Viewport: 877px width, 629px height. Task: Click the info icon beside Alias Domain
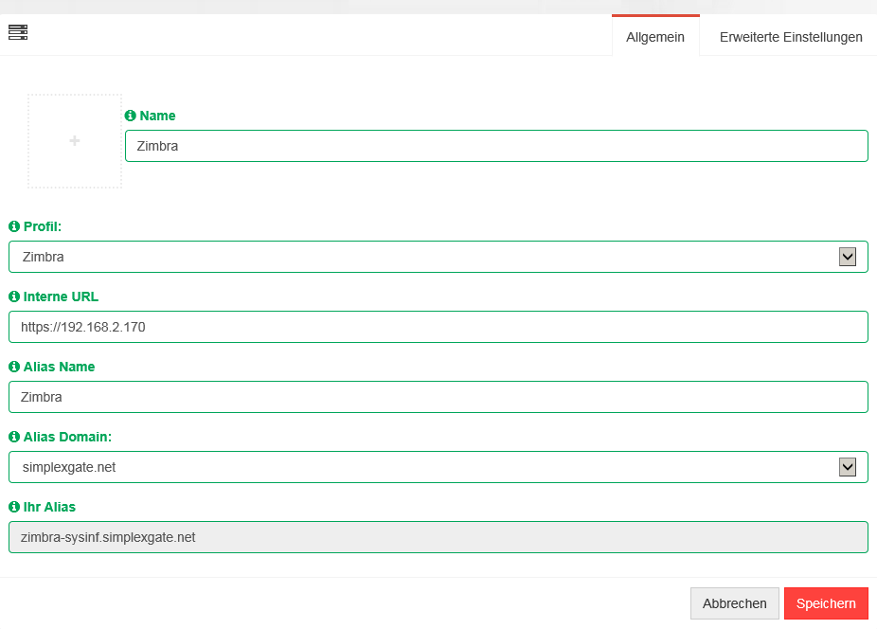14,437
